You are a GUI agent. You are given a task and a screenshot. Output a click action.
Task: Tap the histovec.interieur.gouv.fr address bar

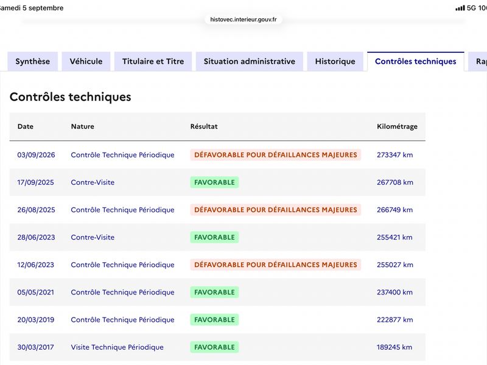pyautogui.click(x=243, y=19)
